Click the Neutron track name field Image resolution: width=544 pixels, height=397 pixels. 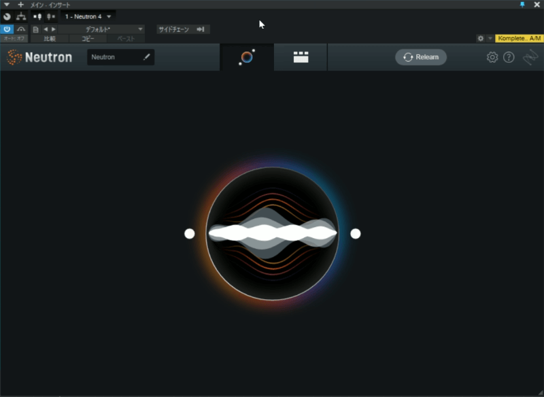[121, 57]
